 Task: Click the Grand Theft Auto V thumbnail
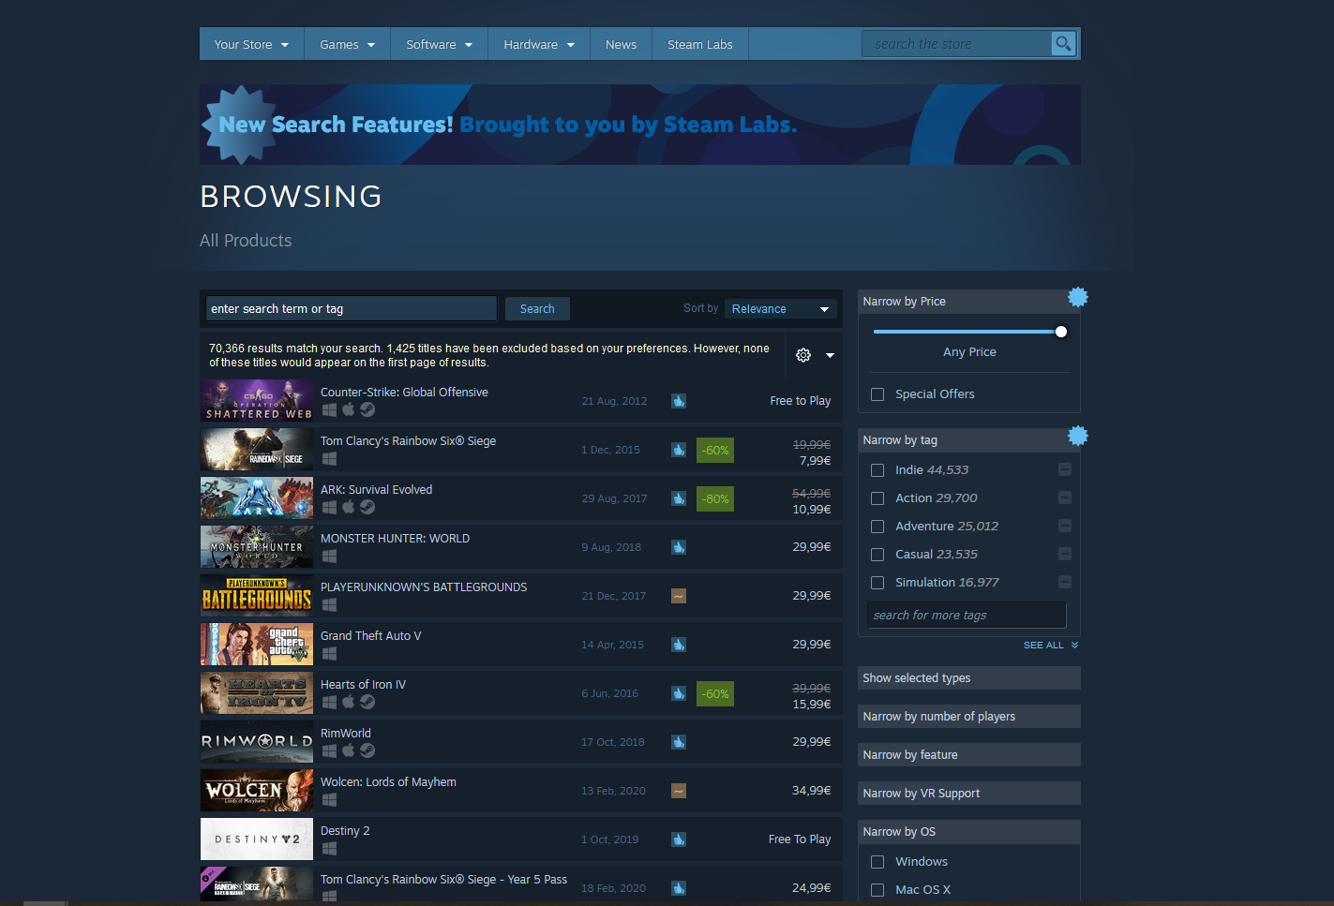tap(257, 645)
